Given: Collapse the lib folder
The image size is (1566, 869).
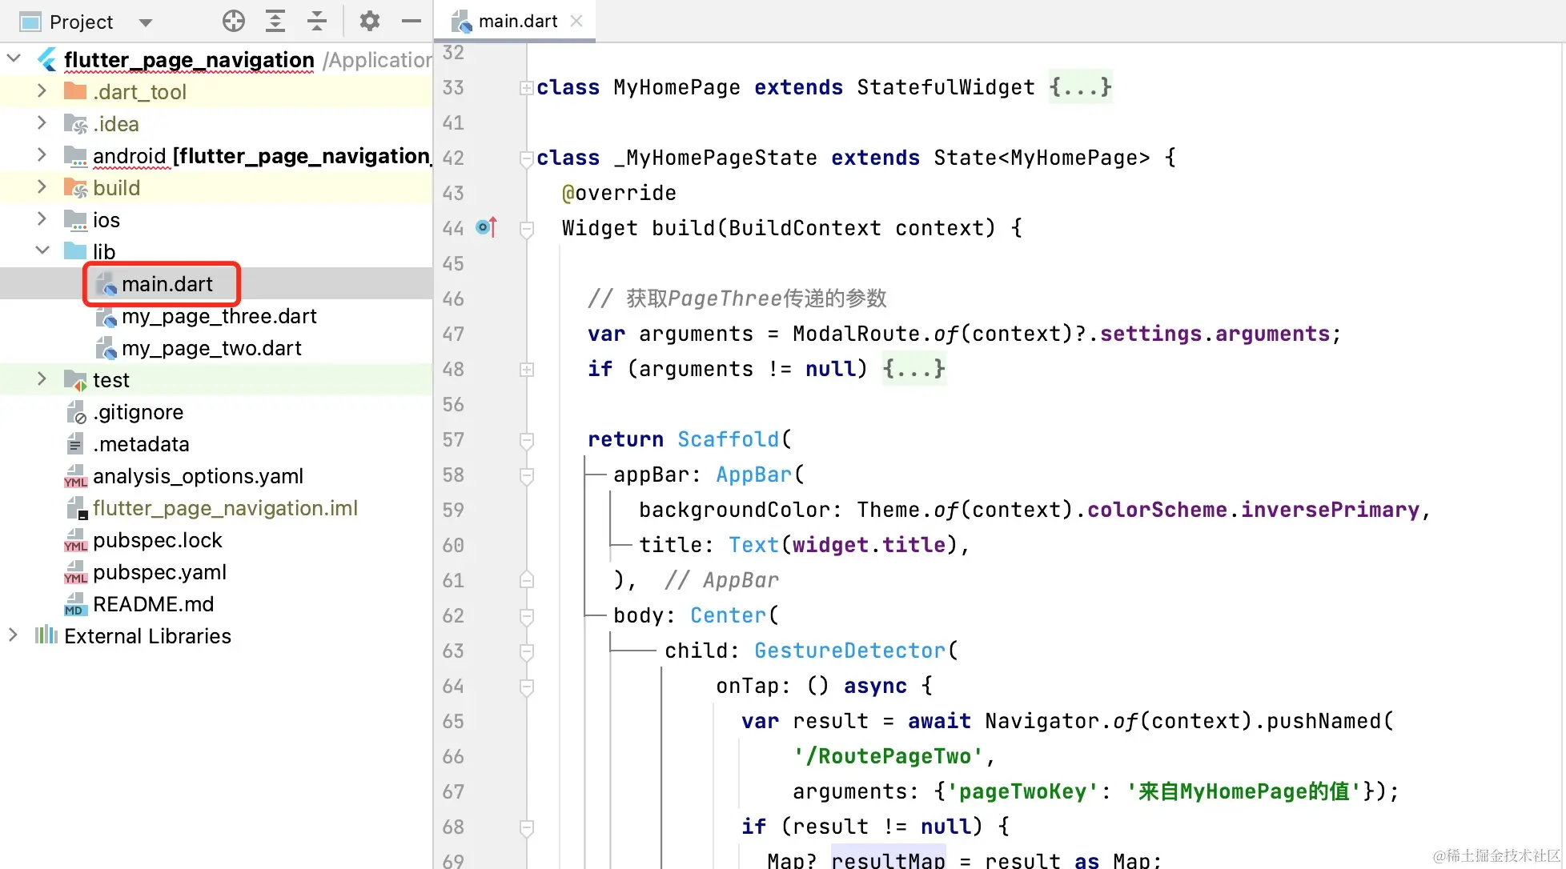Looking at the screenshot, I should click(x=42, y=251).
